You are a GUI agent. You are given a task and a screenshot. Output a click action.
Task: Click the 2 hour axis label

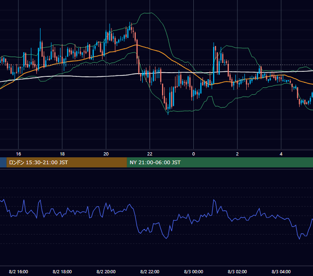click(237, 154)
